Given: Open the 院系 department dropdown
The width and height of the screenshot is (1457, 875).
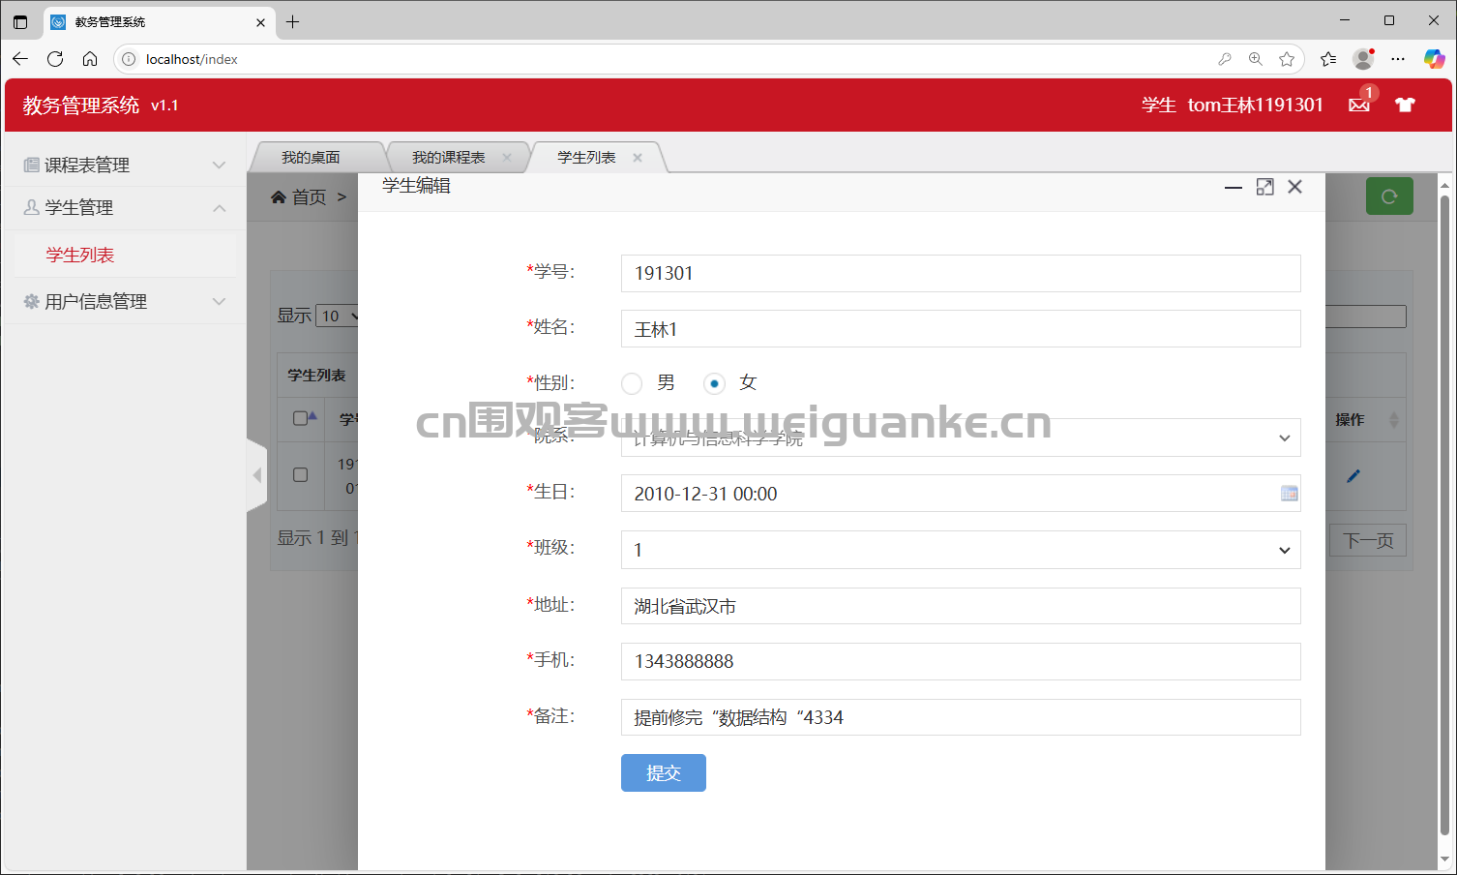Looking at the screenshot, I should (961, 437).
